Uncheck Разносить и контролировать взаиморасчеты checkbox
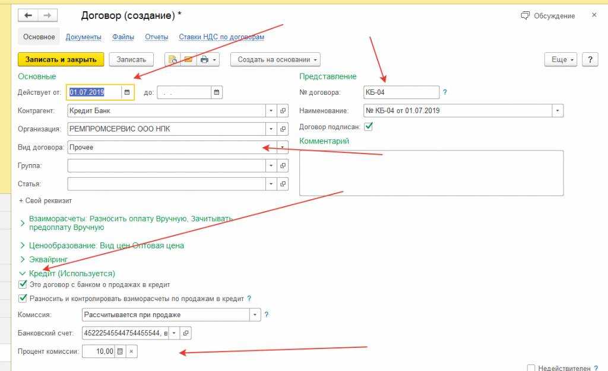Screen dimensions: 608x371 23,298
